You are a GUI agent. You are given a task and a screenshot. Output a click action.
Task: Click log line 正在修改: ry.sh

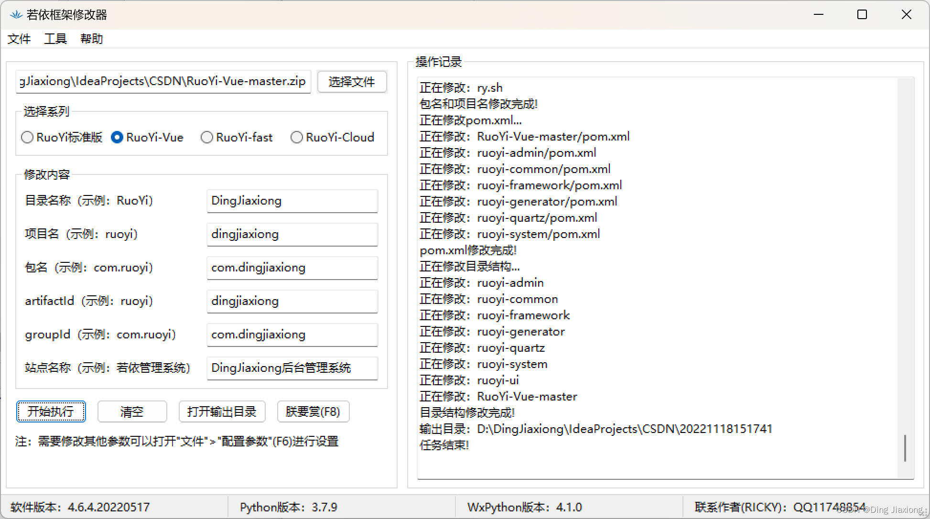pyautogui.click(x=461, y=88)
